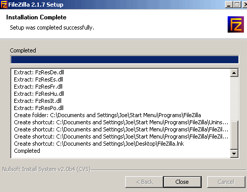Click the Installation Complete heading

(36, 17)
